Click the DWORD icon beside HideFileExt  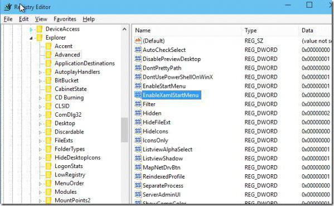[138, 122]
